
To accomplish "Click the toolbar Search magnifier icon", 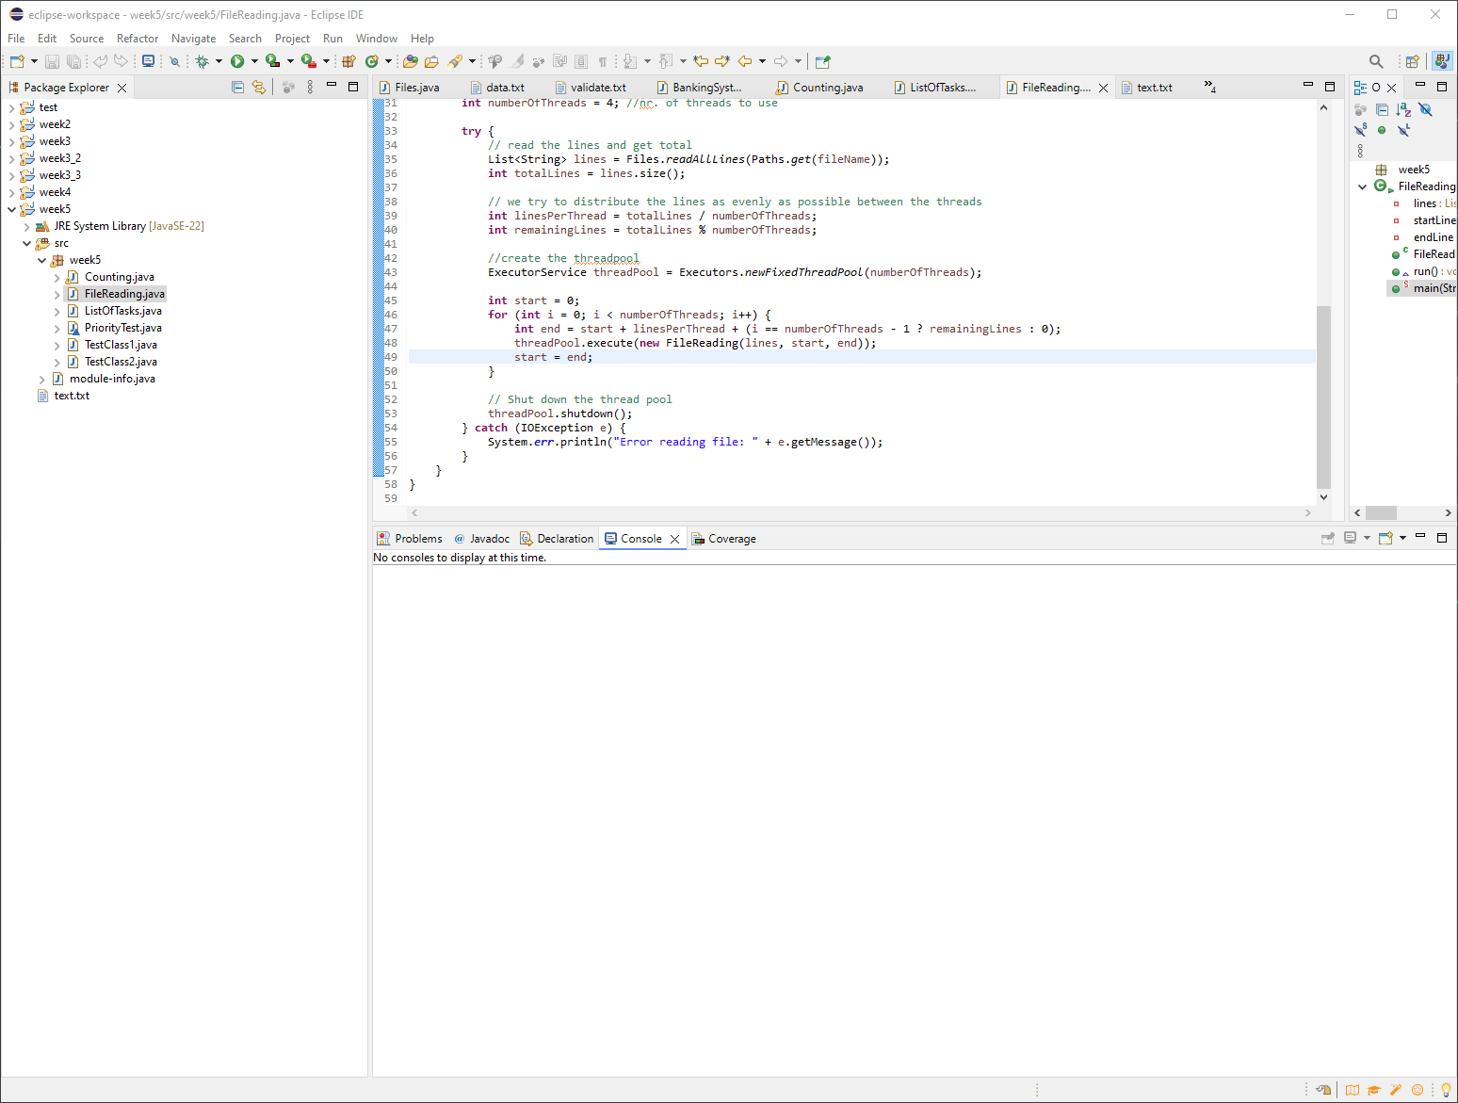I will 1376,61.
